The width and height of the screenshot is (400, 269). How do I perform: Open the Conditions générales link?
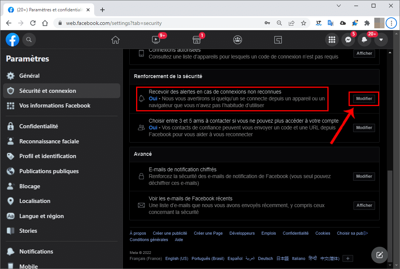pyautogui.click(x=149, y=240)
